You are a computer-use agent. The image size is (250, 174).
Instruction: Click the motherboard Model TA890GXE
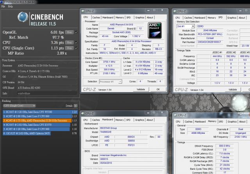tap(120, 132)
